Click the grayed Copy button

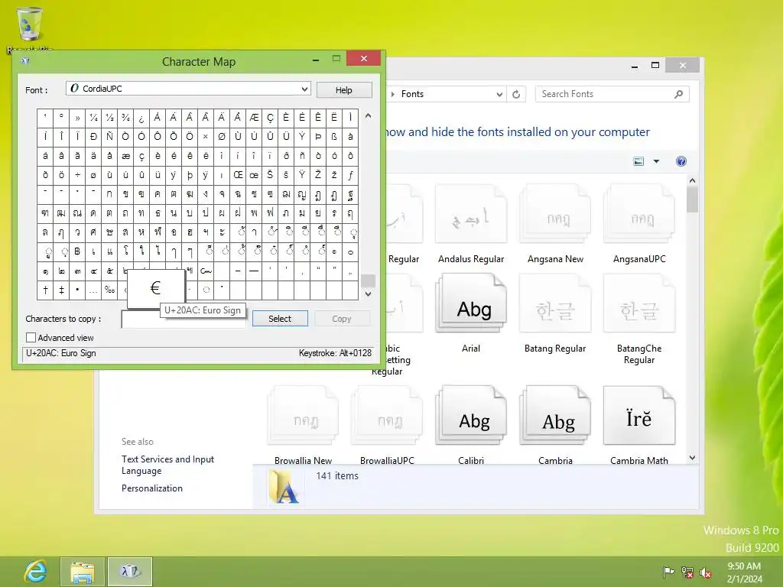click(342, 319)
